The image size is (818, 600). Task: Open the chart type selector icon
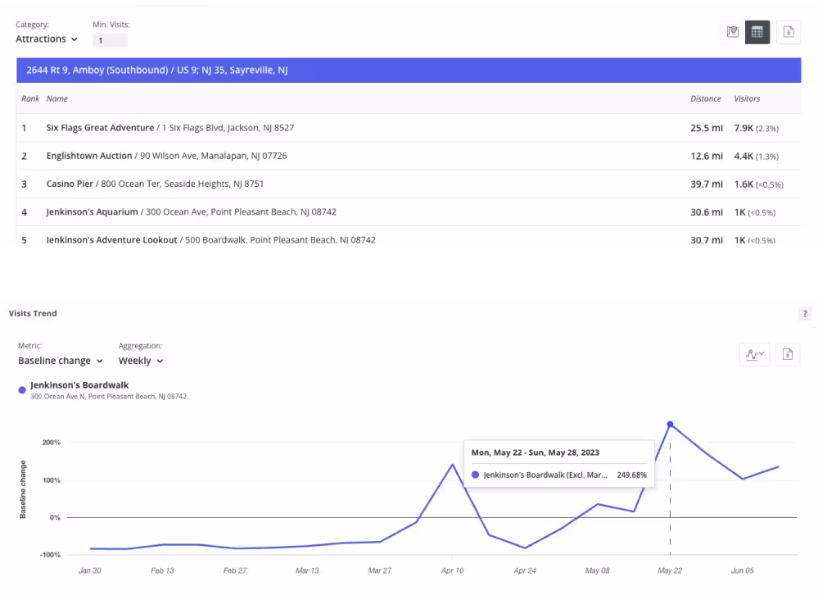[755, 354]
